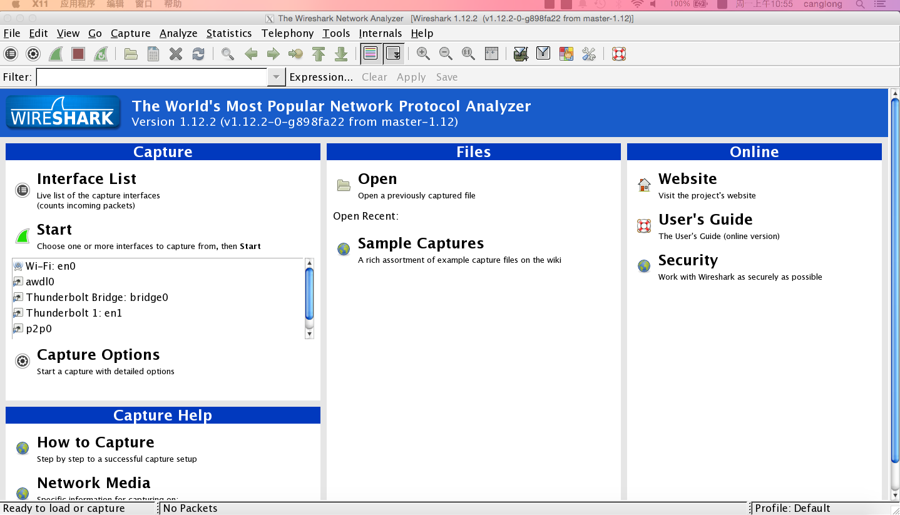Screen dimensions: 900x515
Task: Click the open capture file folder icon
Action: (x=131, y=54)
